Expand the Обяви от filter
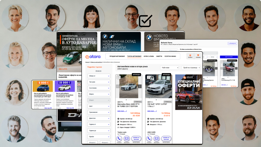This screenshot has width=261, height=147. [x=99, y=76]
